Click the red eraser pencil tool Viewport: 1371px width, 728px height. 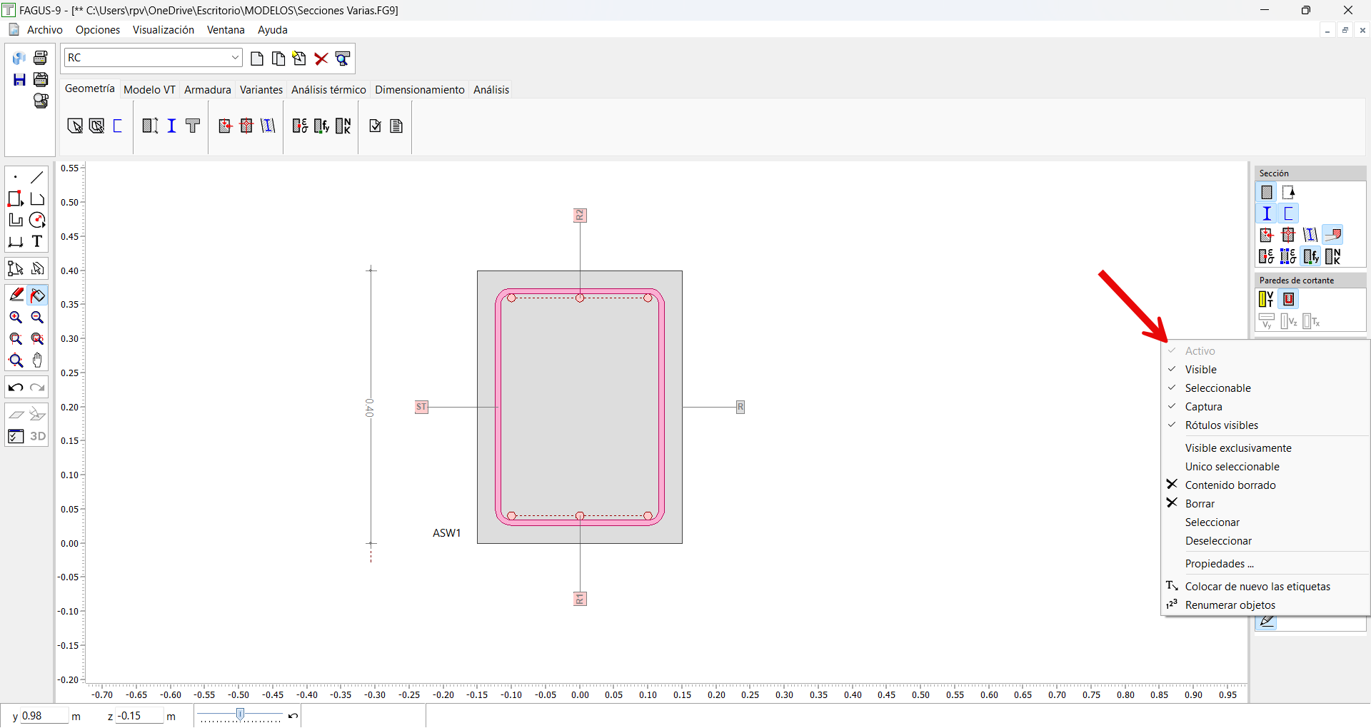point(16,295)
